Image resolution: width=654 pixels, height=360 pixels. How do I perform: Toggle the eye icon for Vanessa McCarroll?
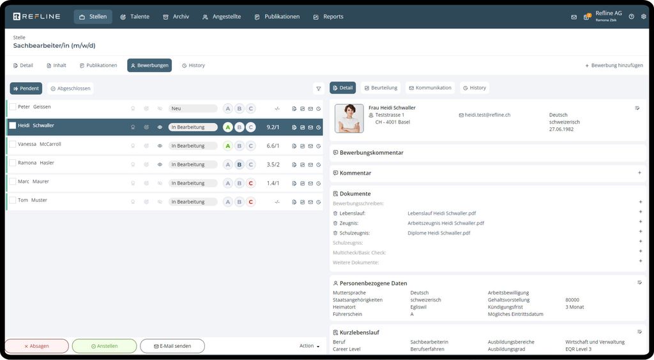coord(160,146)
